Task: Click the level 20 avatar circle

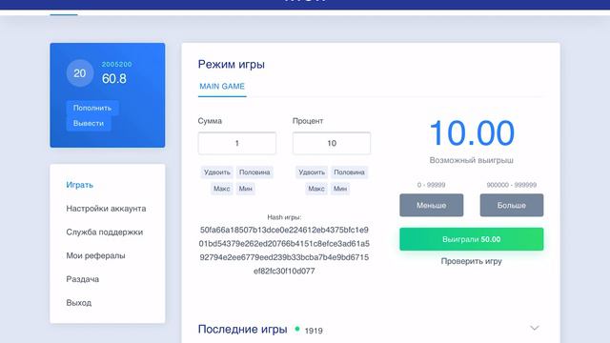Action: coord(80,73)
